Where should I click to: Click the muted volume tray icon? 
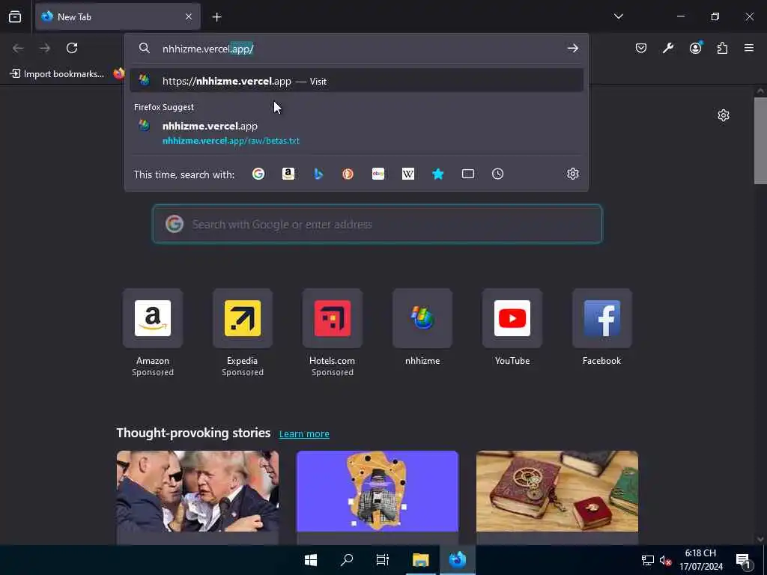(665, 560)
